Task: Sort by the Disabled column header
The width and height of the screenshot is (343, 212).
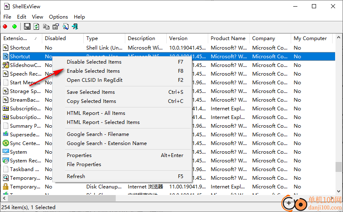Action: coord(63,38)
